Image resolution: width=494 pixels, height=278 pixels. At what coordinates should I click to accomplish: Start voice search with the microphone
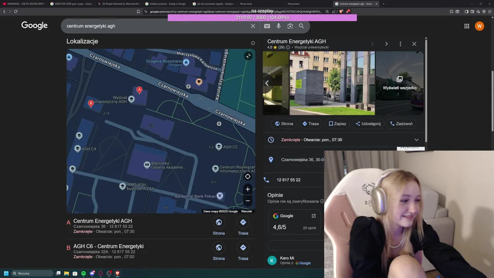tap(279, 26)
